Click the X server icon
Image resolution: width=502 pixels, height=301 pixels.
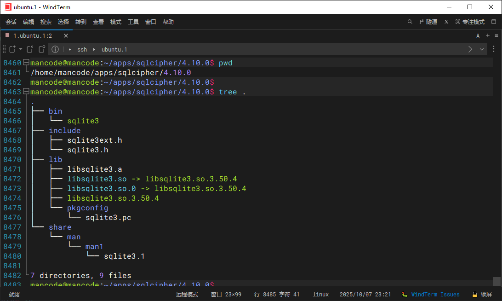[x=446, y=22]
